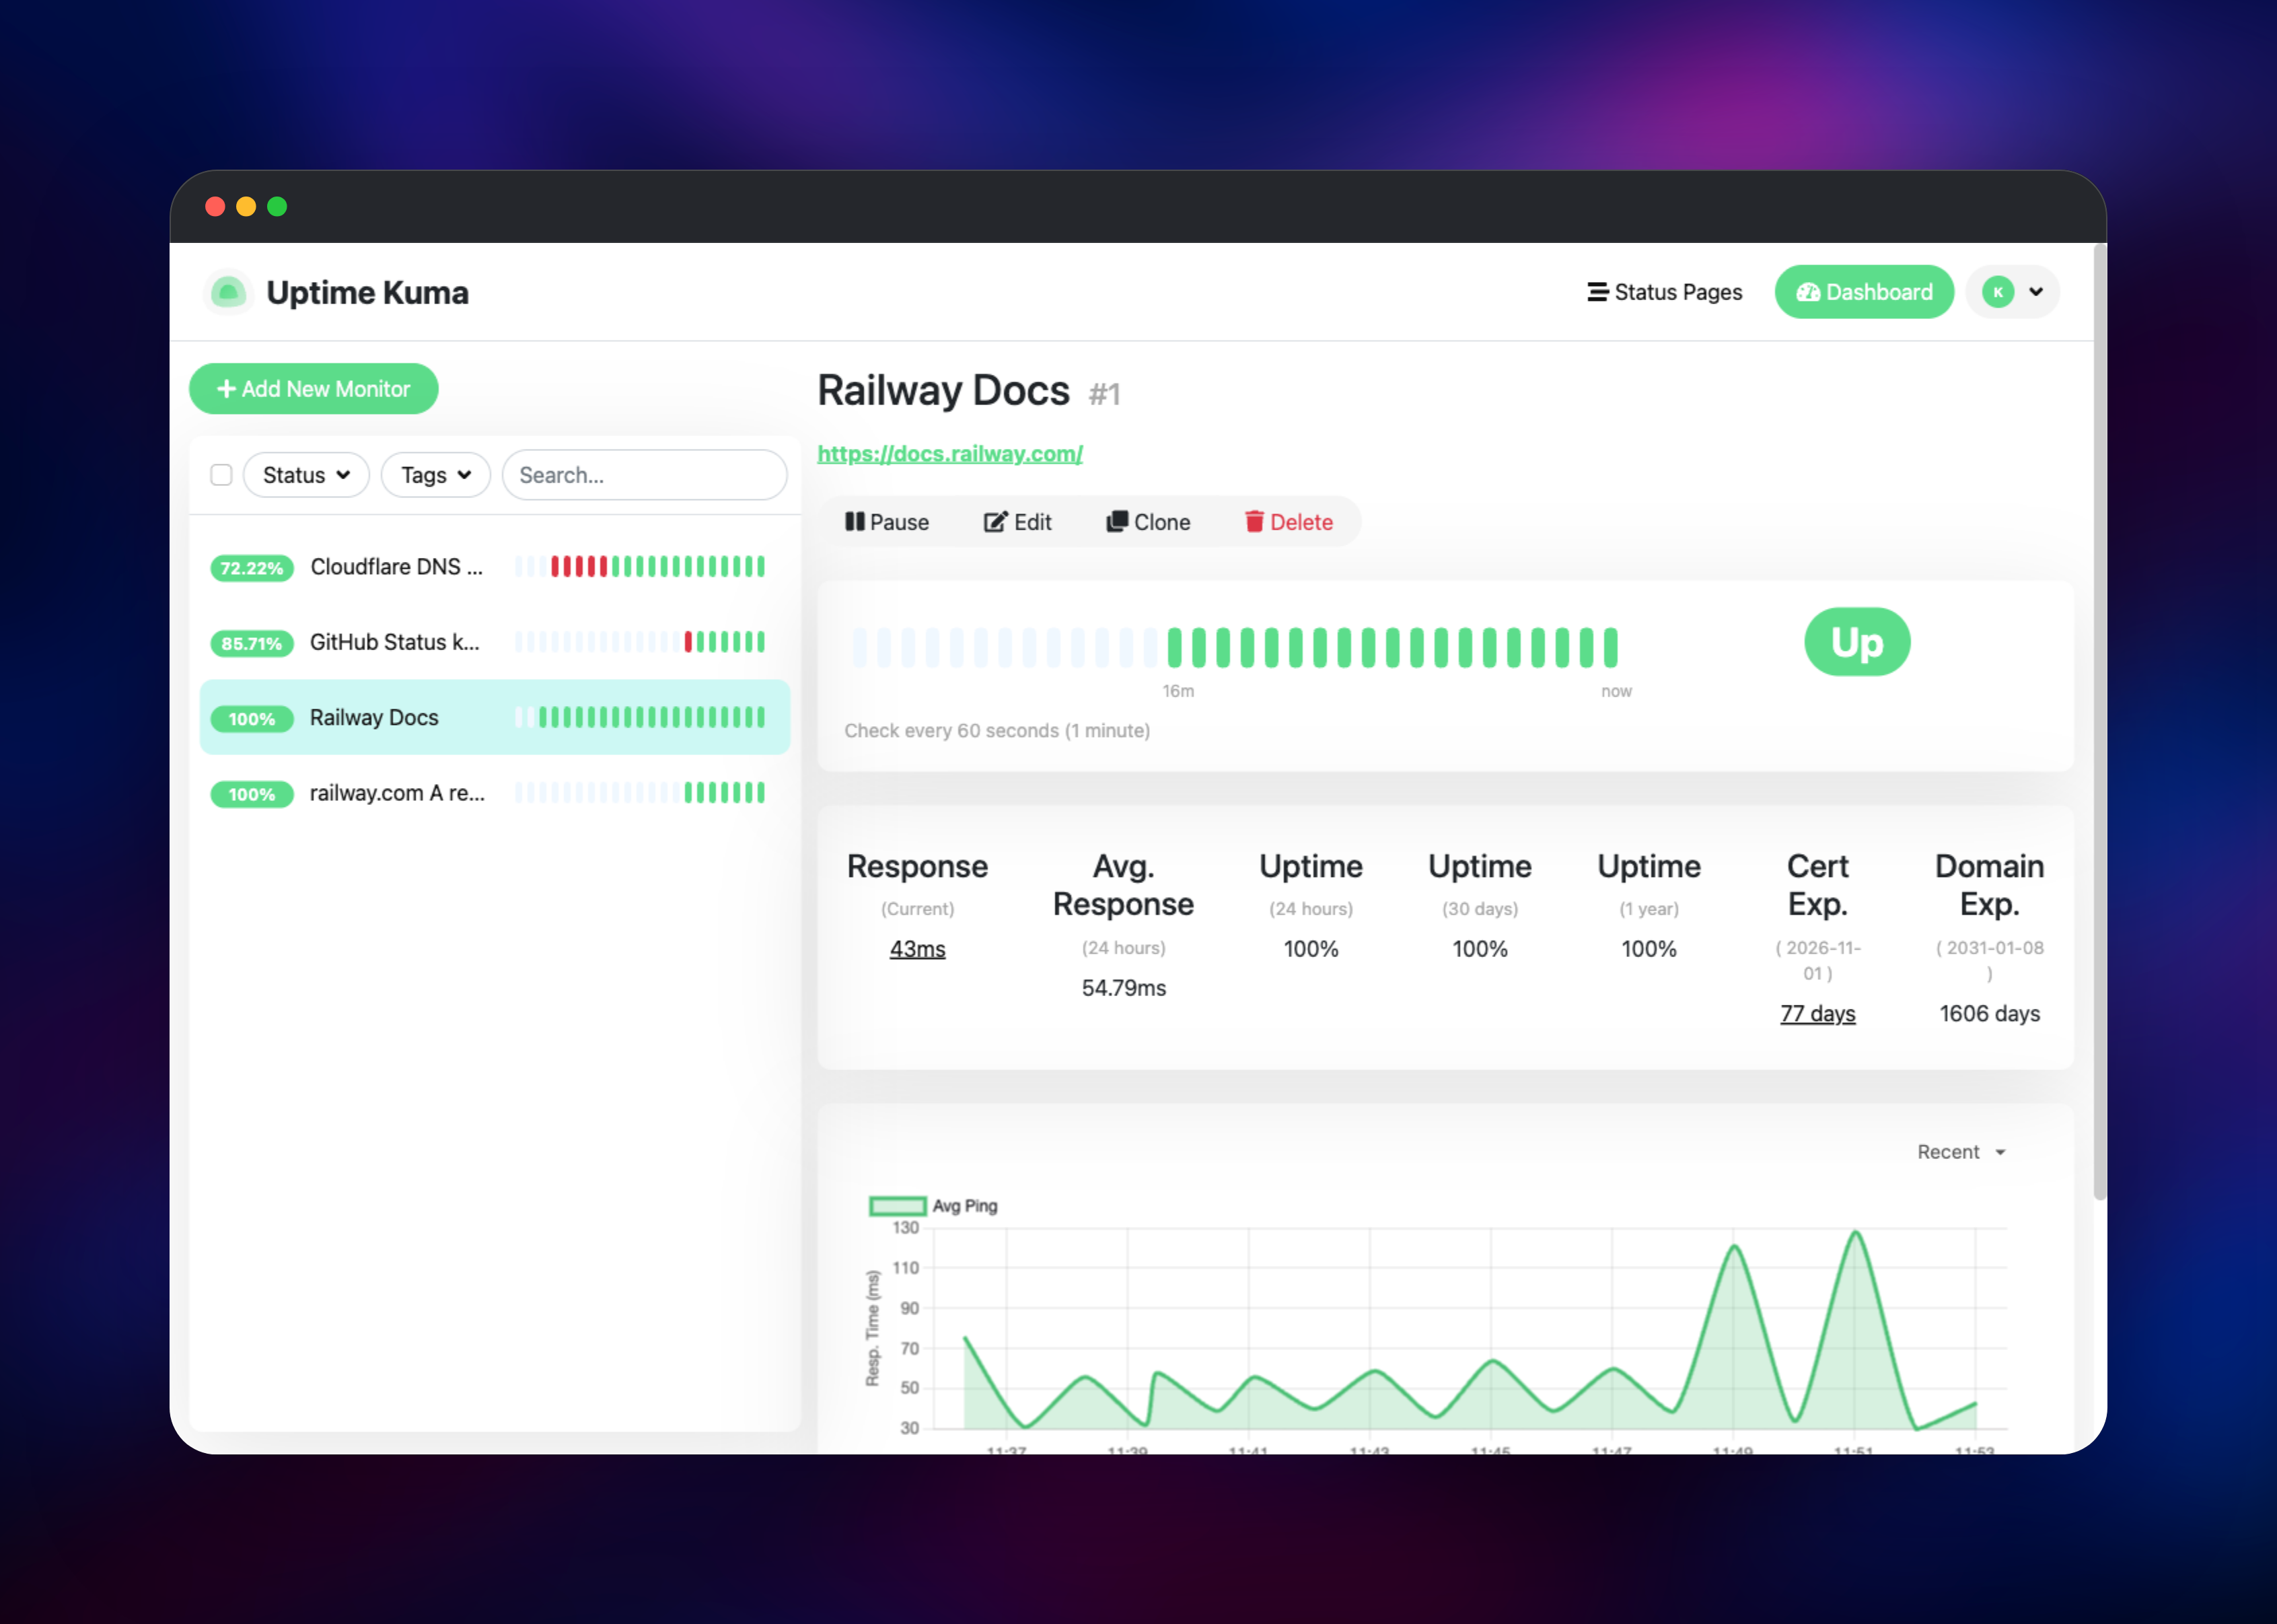Click the green Up status badge
The image size is (2277, 1624).
pyautogui.click(x=1857, y=642)
